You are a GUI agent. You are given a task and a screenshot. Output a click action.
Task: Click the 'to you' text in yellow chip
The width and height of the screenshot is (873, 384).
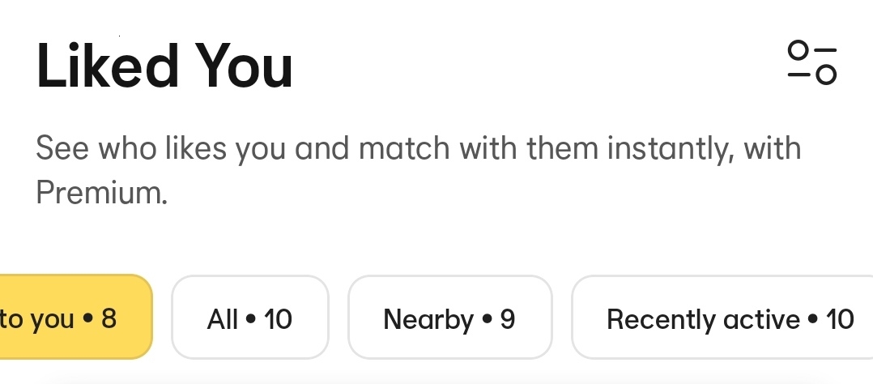point(36,320)
